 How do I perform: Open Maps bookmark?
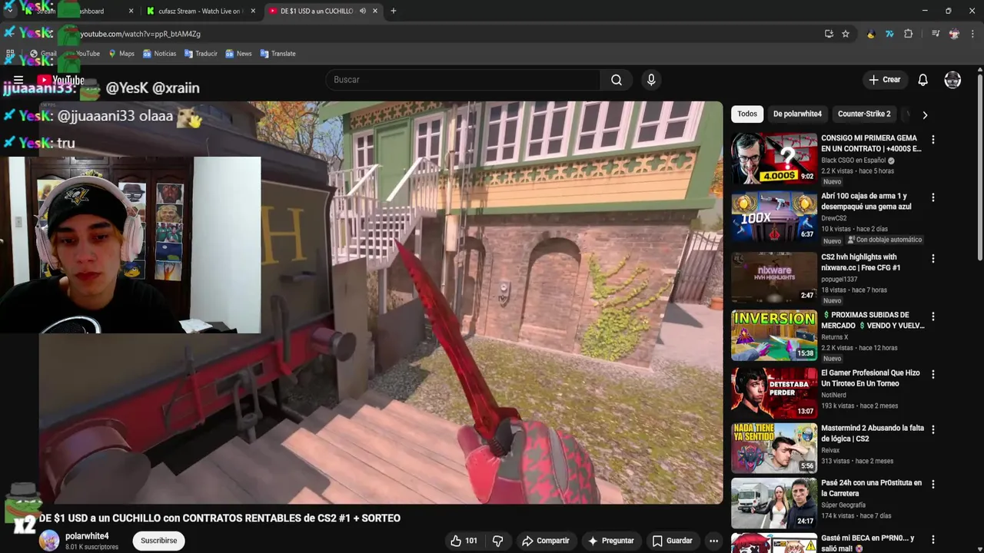pos(121,54)
